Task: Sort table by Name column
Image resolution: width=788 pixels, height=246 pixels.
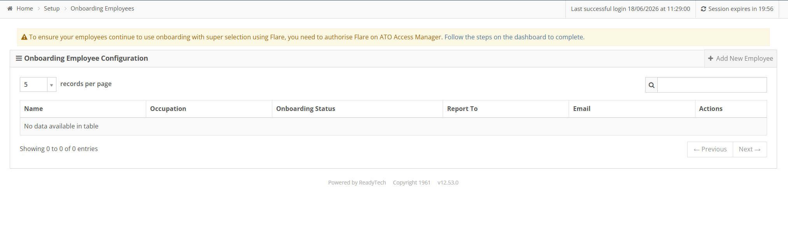Action: coord(83,109)
